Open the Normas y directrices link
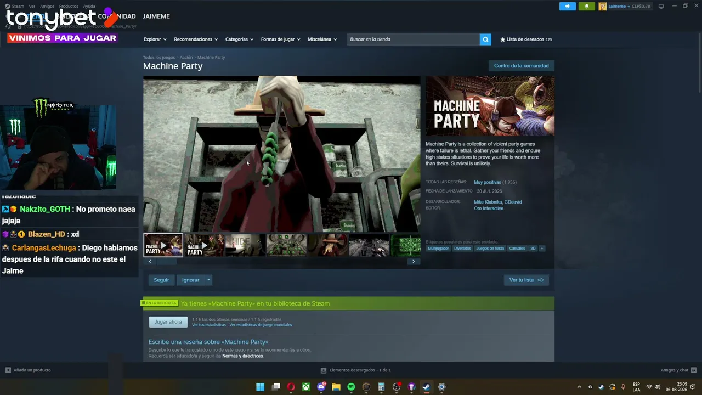 pos(242,356)
